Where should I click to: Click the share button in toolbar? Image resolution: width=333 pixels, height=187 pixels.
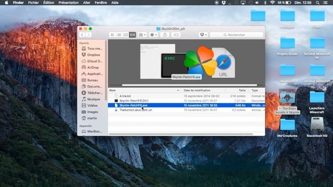tap(165, 35)
